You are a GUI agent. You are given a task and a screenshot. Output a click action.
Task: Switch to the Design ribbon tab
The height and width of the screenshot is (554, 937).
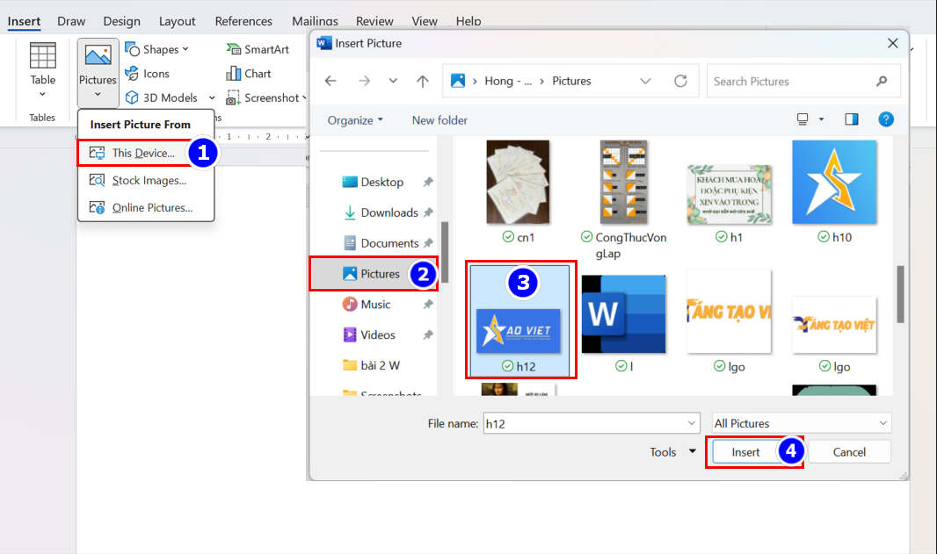[x=121, y=21]
